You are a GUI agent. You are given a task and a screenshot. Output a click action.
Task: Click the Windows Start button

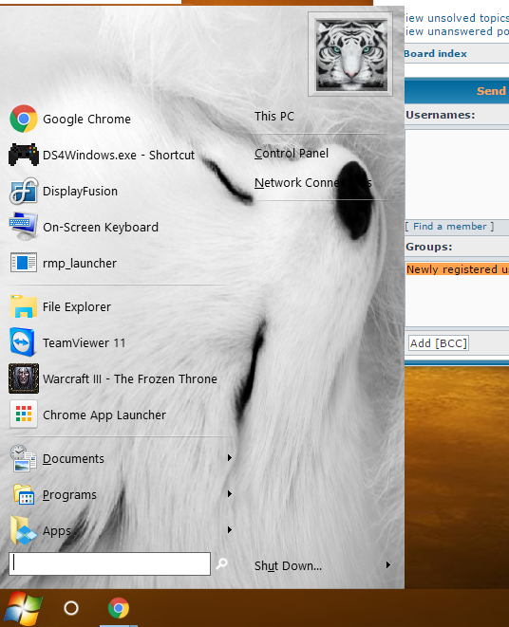tap(23, 608)
